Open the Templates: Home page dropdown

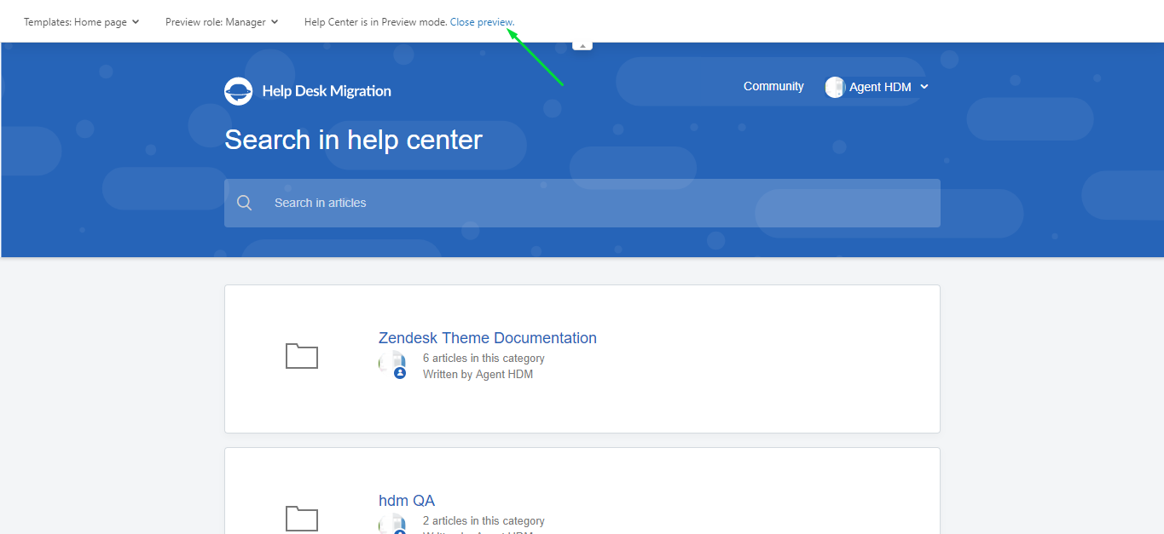(x=81, y=22)
